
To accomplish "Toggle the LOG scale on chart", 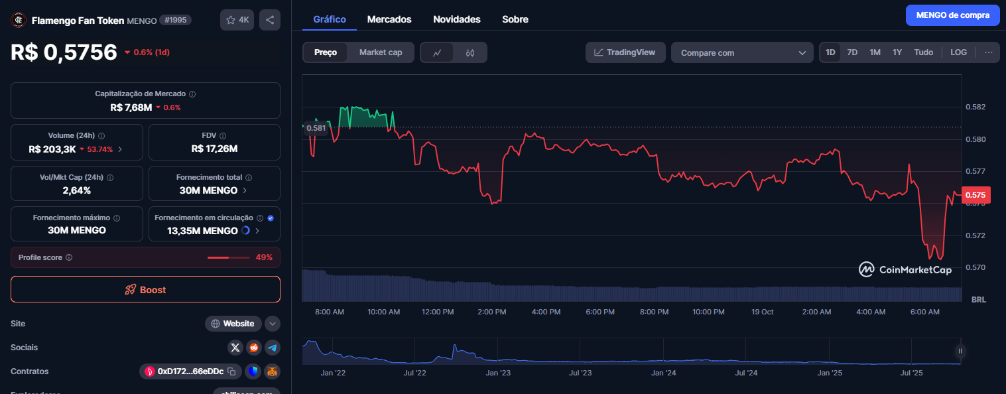I will pyautogui.click(x=958, y=52).
